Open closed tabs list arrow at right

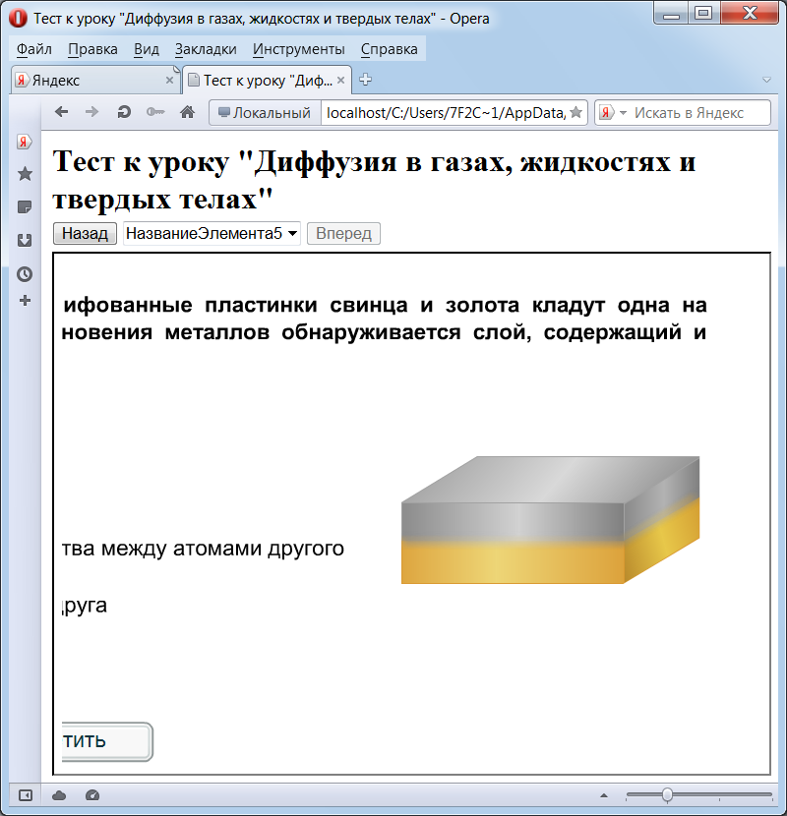click(766, 81)
